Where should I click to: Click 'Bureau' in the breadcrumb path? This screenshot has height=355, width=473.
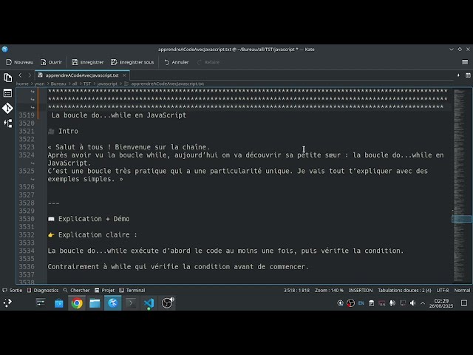tap(58, 84)
